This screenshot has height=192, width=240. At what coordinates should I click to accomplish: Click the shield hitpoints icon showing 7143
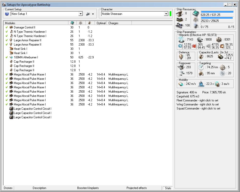click(182, 40)
